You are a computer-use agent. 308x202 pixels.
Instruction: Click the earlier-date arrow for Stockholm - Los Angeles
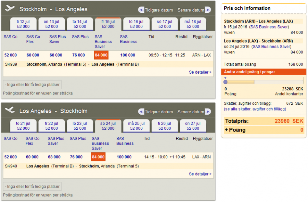(141, 10)
